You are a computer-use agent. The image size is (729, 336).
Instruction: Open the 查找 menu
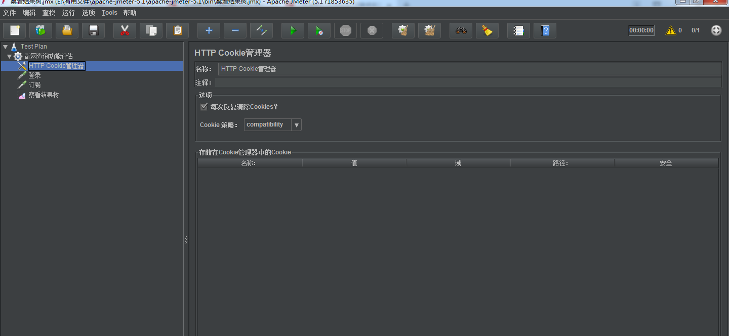pos(49,13)
